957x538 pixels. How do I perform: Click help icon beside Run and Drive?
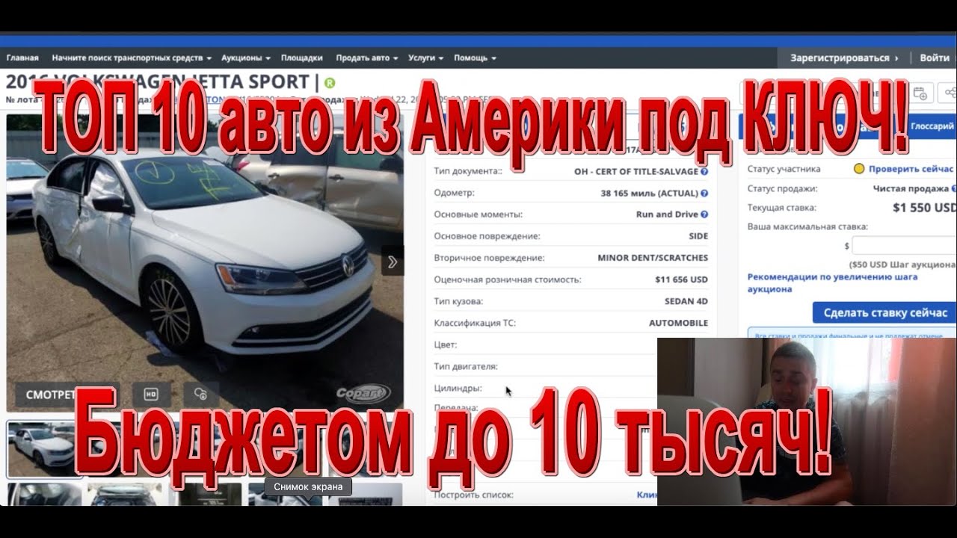pos(704,214)
